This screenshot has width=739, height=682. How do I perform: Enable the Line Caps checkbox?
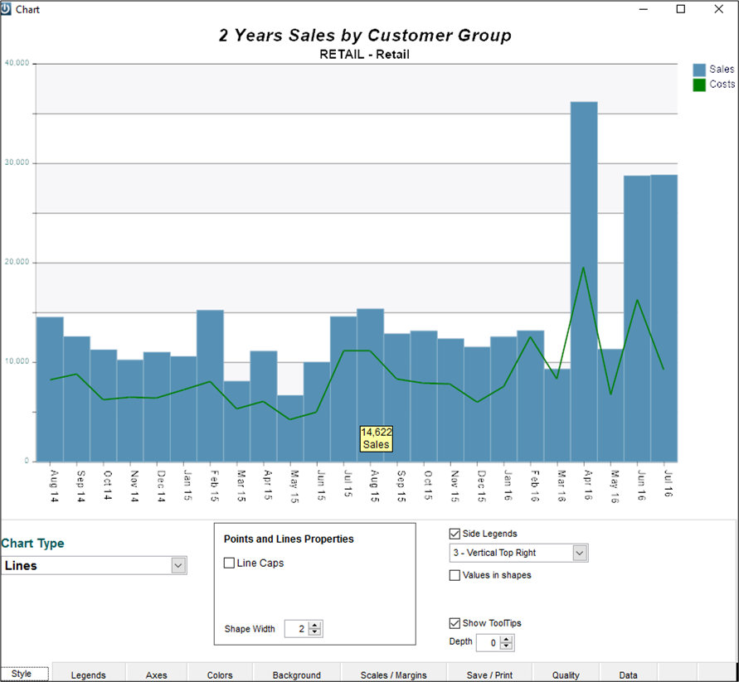point(229,563)
